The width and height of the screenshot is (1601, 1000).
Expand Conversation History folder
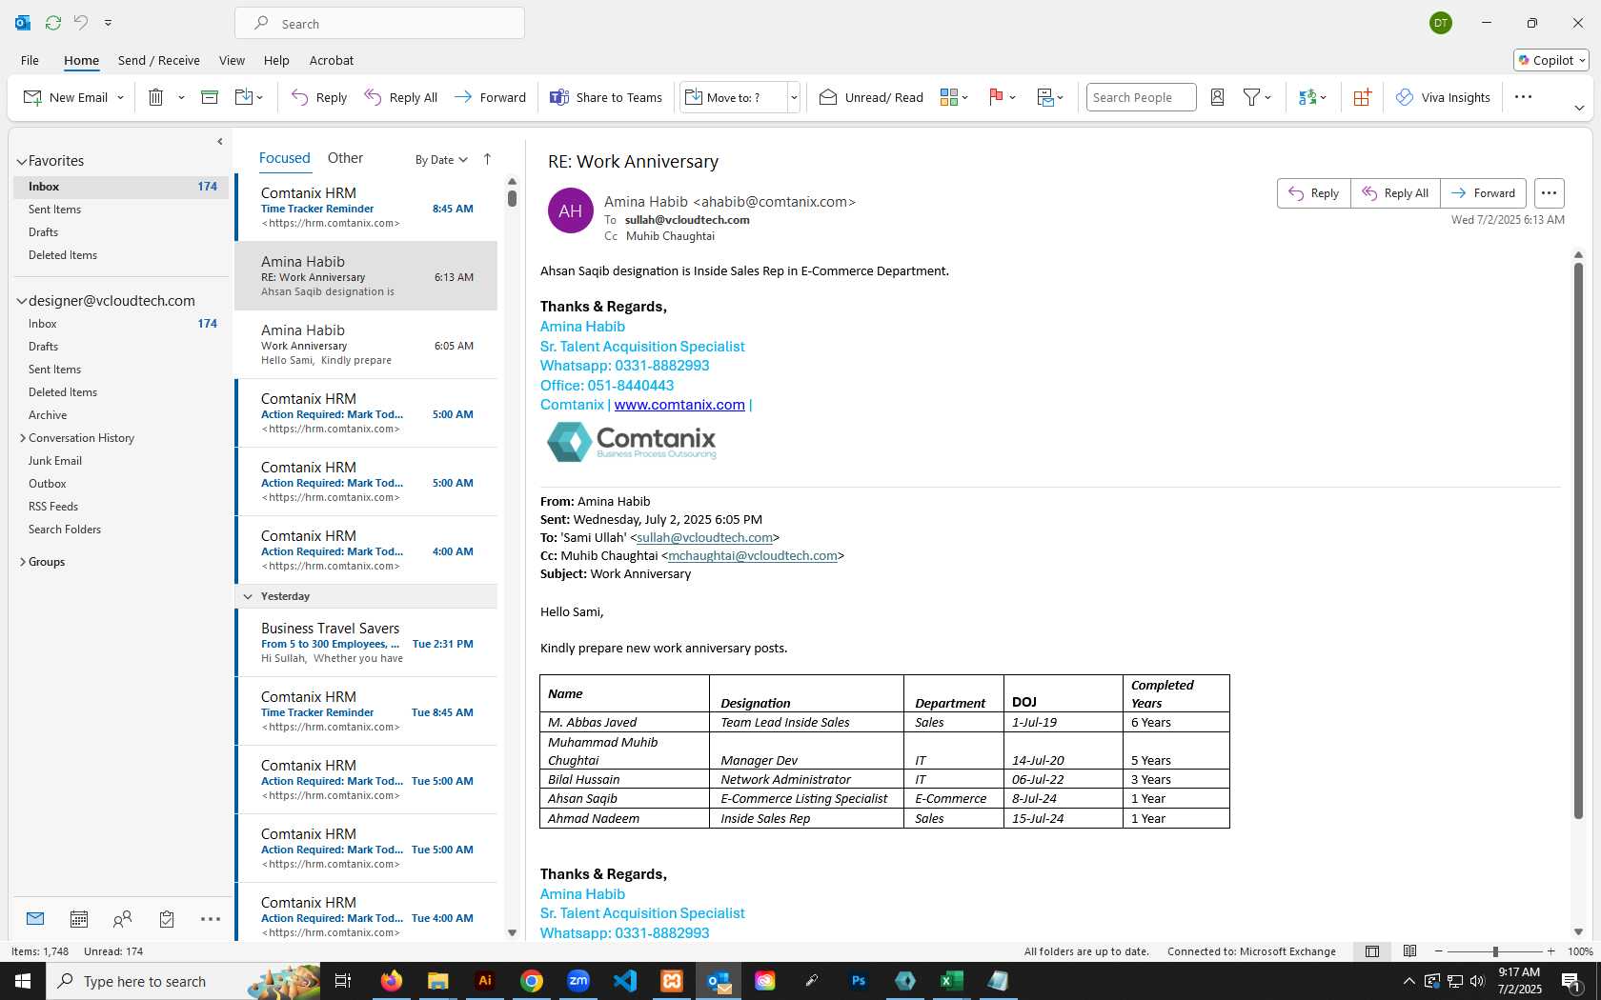tap(23, 438)
